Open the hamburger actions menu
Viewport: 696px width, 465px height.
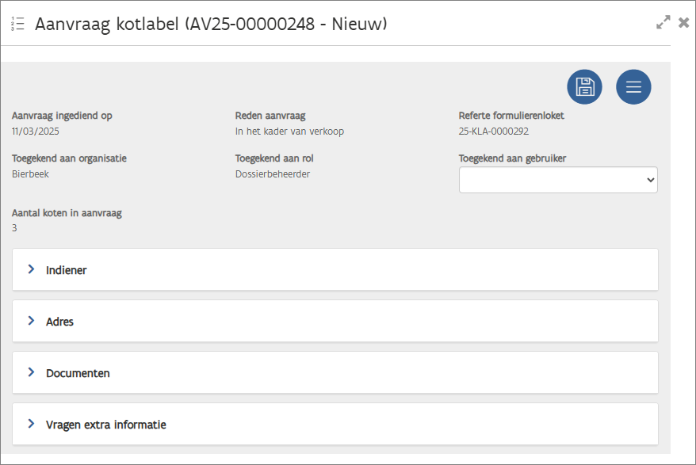click(633, 87)
